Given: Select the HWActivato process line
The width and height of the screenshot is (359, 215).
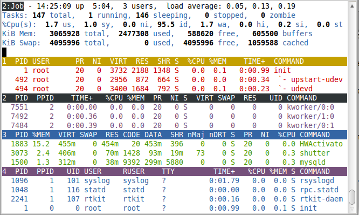Looking at the screenshot, I should tap(175, 144).
